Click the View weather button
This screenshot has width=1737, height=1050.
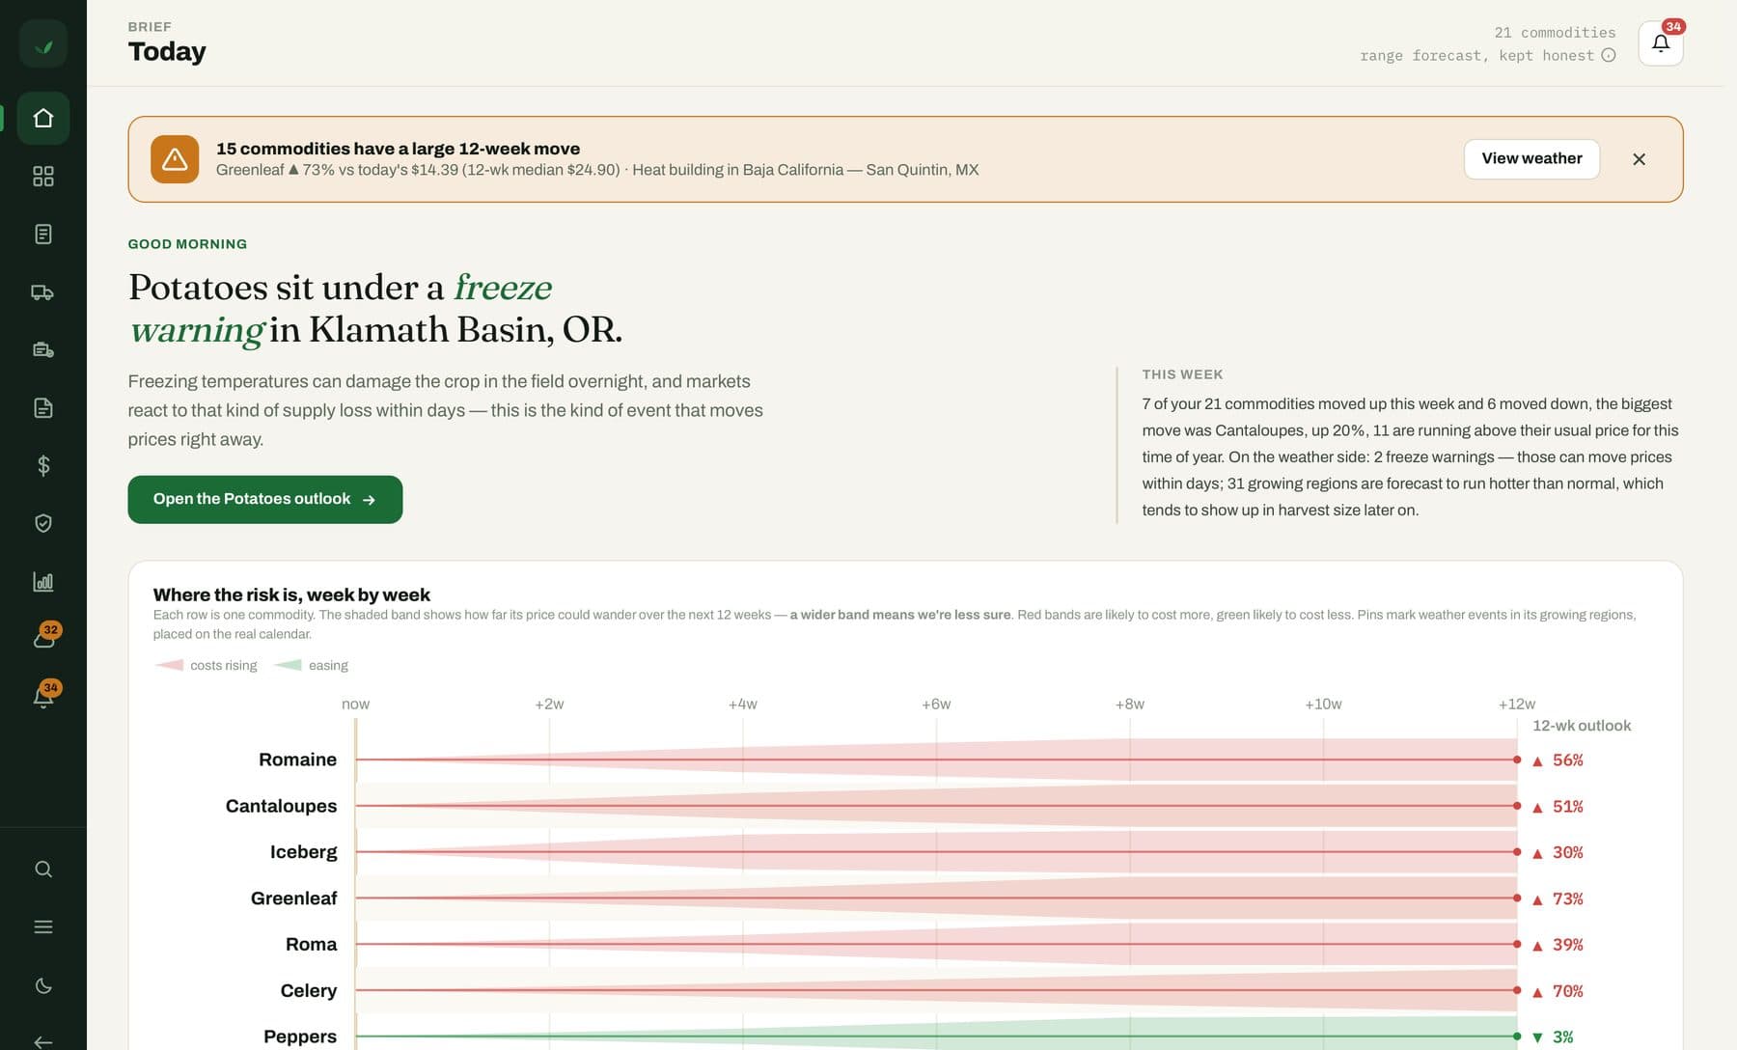[1531, 159]
